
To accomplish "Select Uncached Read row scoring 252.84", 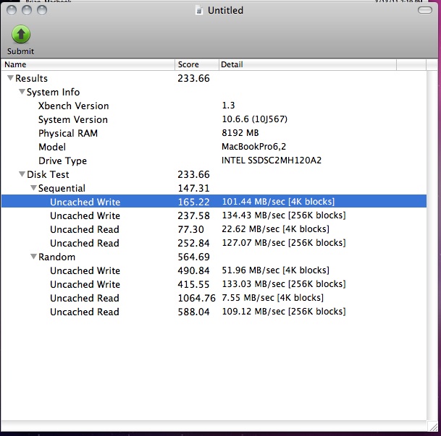I will click(214, 243).
